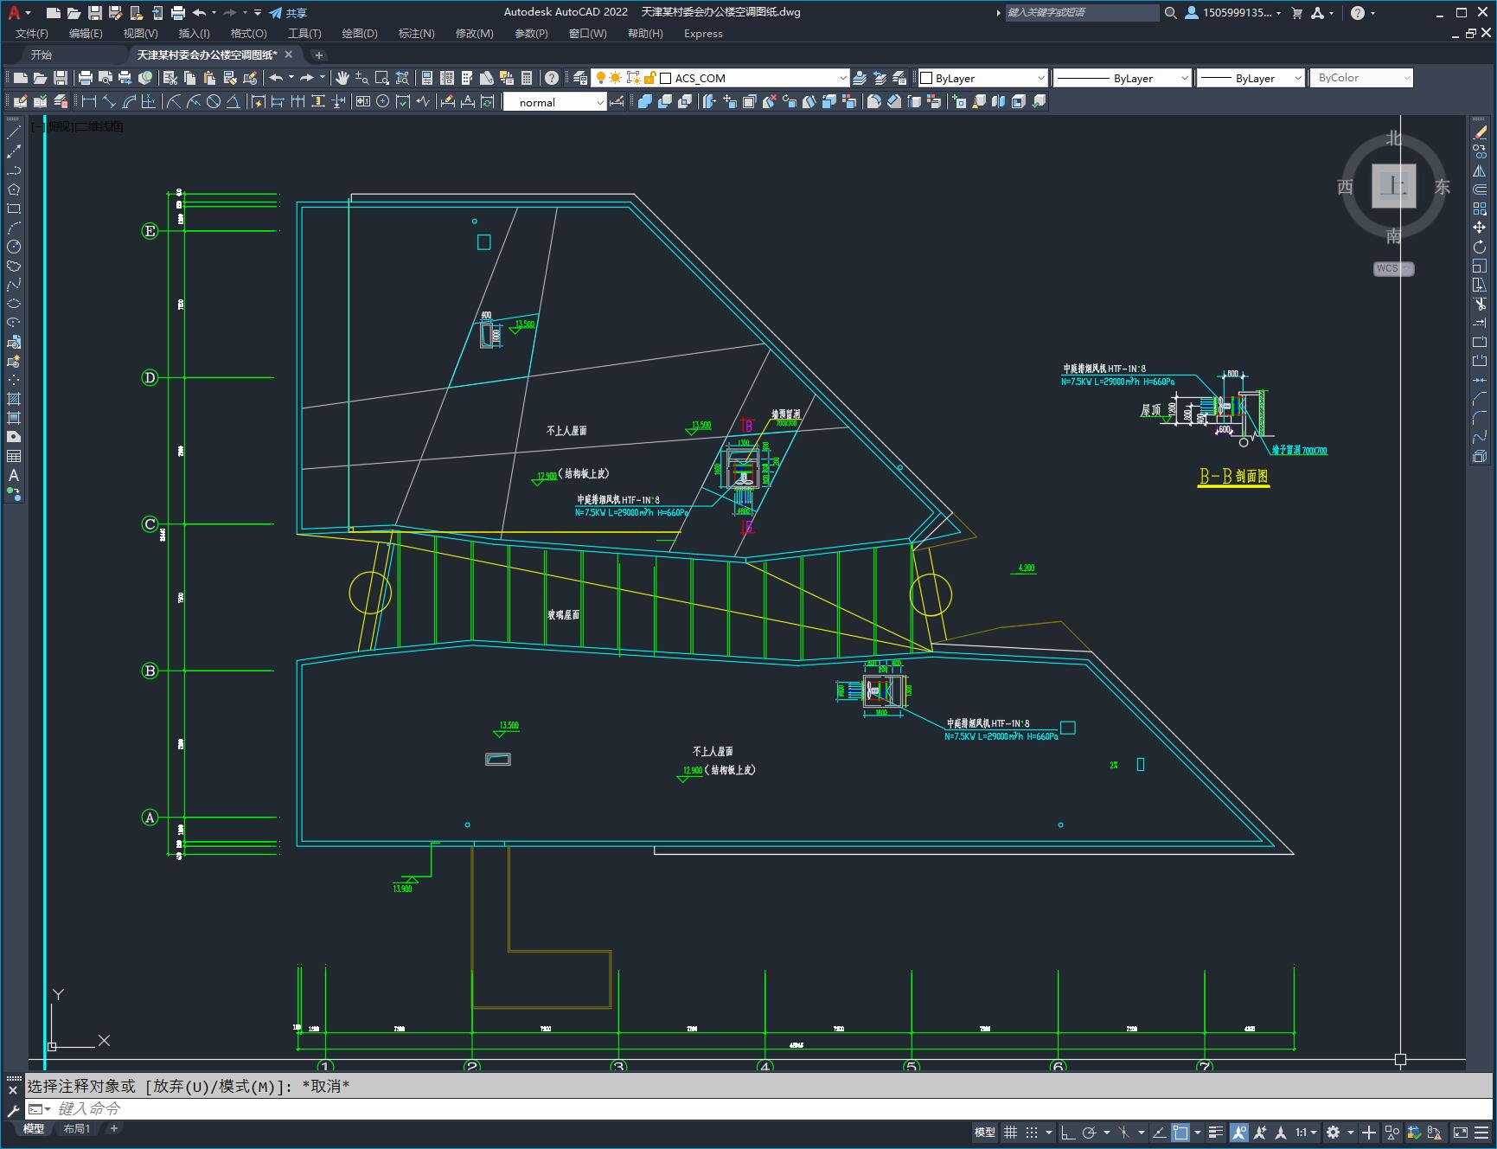Select the Trim modify tool
The image size is (1497, 1149).
(x=1480, y=304)
